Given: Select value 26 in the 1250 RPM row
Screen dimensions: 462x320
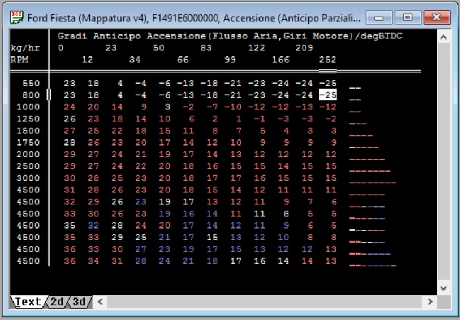Looking at the screenshot, I should click(70, 119).
